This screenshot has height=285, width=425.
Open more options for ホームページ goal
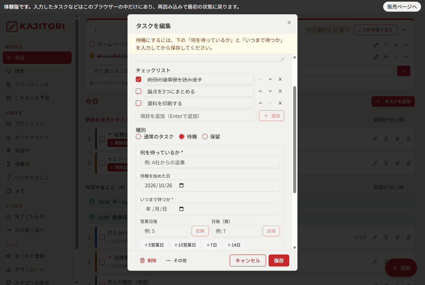(406, 45)
